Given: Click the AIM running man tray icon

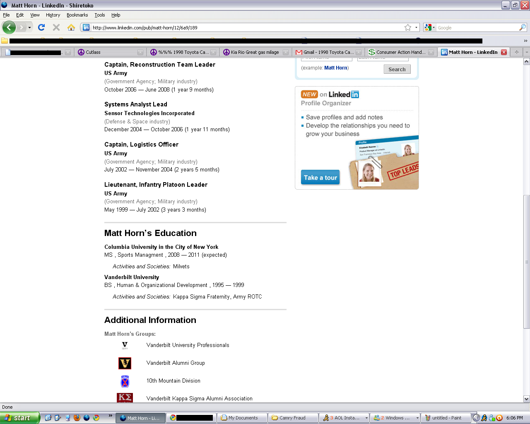Looking at the screenshot, I should point(484,418).
